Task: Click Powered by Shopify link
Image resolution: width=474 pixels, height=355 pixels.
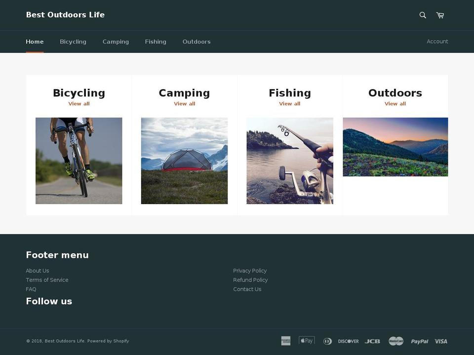Action: pyautogui.click(x=108, y=341)
